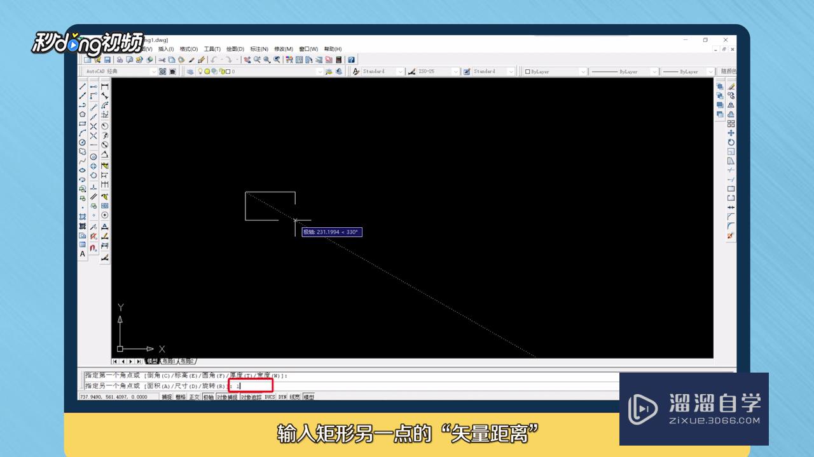Select the Linear dimension tool
This screenshot has width=814, height=457.
[x=105, y=86]
